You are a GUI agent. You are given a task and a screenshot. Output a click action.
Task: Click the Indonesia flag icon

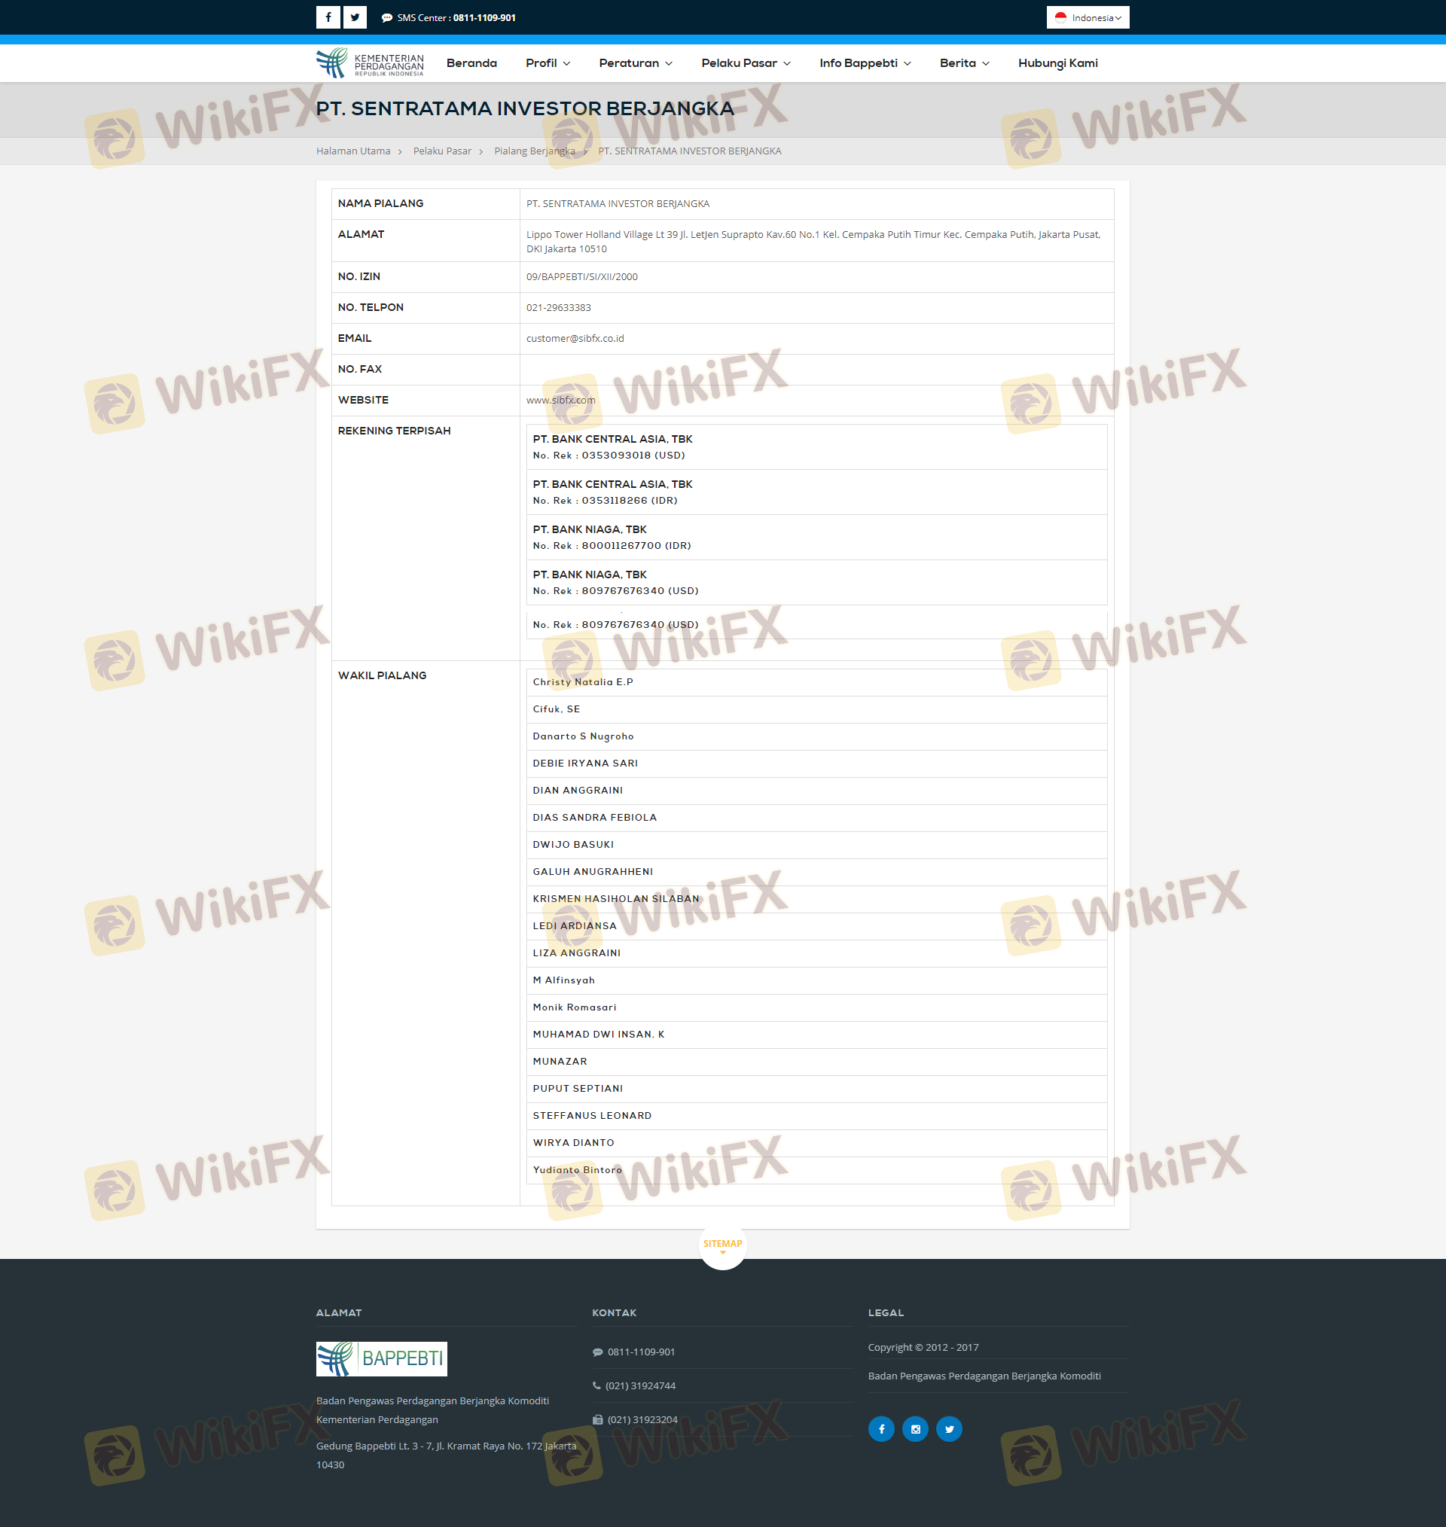[1060, 18]
